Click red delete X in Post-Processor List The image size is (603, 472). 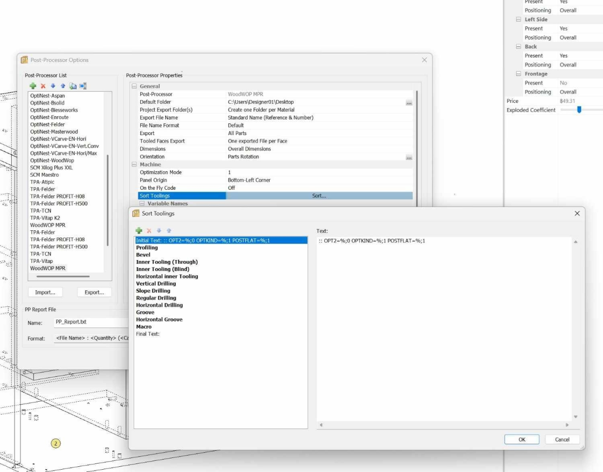(43, 86)
